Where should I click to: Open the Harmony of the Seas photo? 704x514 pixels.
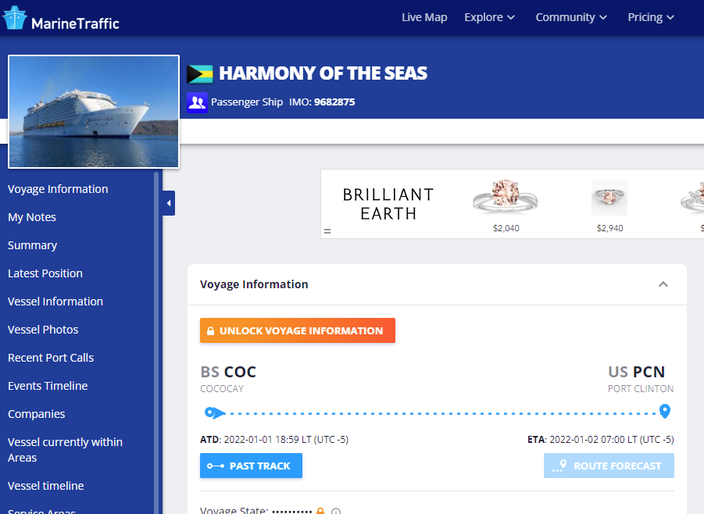tap(94, 112)
